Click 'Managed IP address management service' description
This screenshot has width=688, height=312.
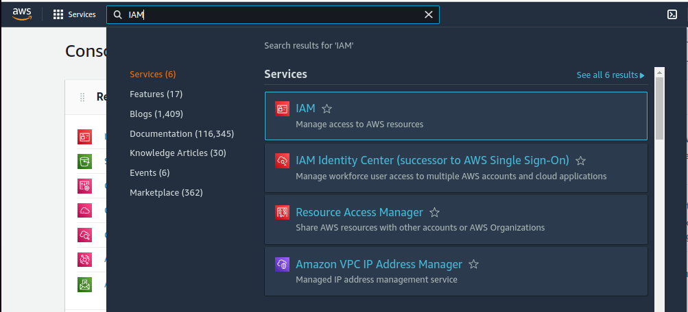tap(377, 280)
